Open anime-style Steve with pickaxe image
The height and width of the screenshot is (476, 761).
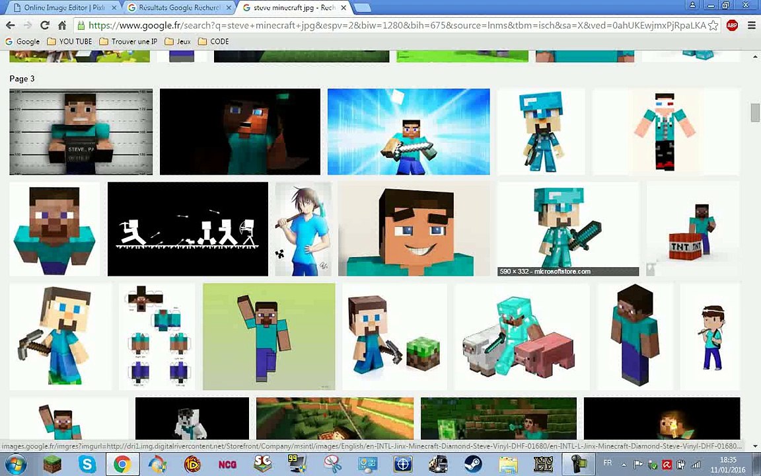303,229
